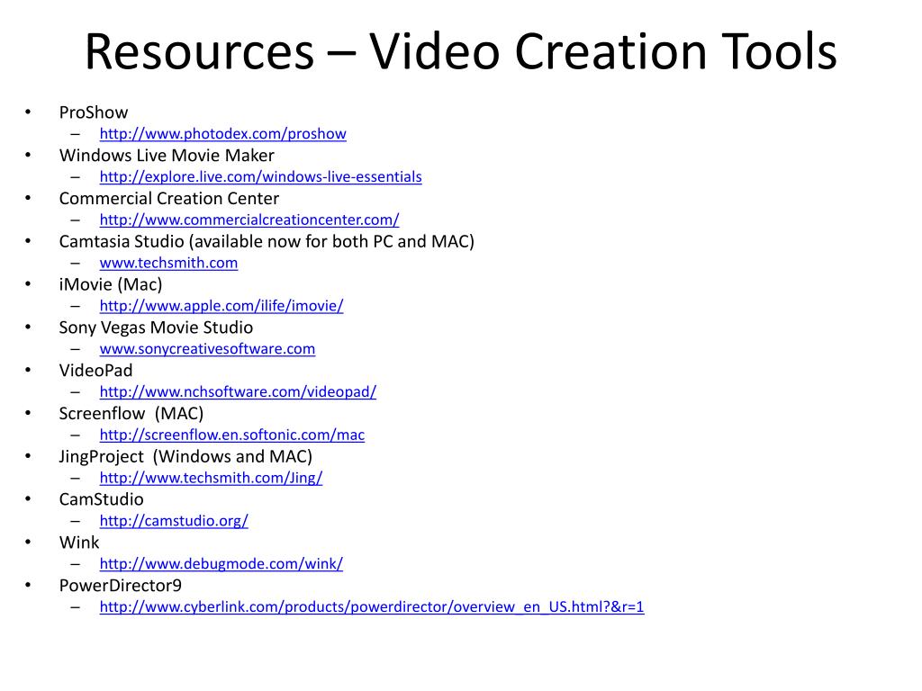922x691 pixels.
Task: Select the 'iMovie (Mac)' bullet text
Action: tap(111, 284)
